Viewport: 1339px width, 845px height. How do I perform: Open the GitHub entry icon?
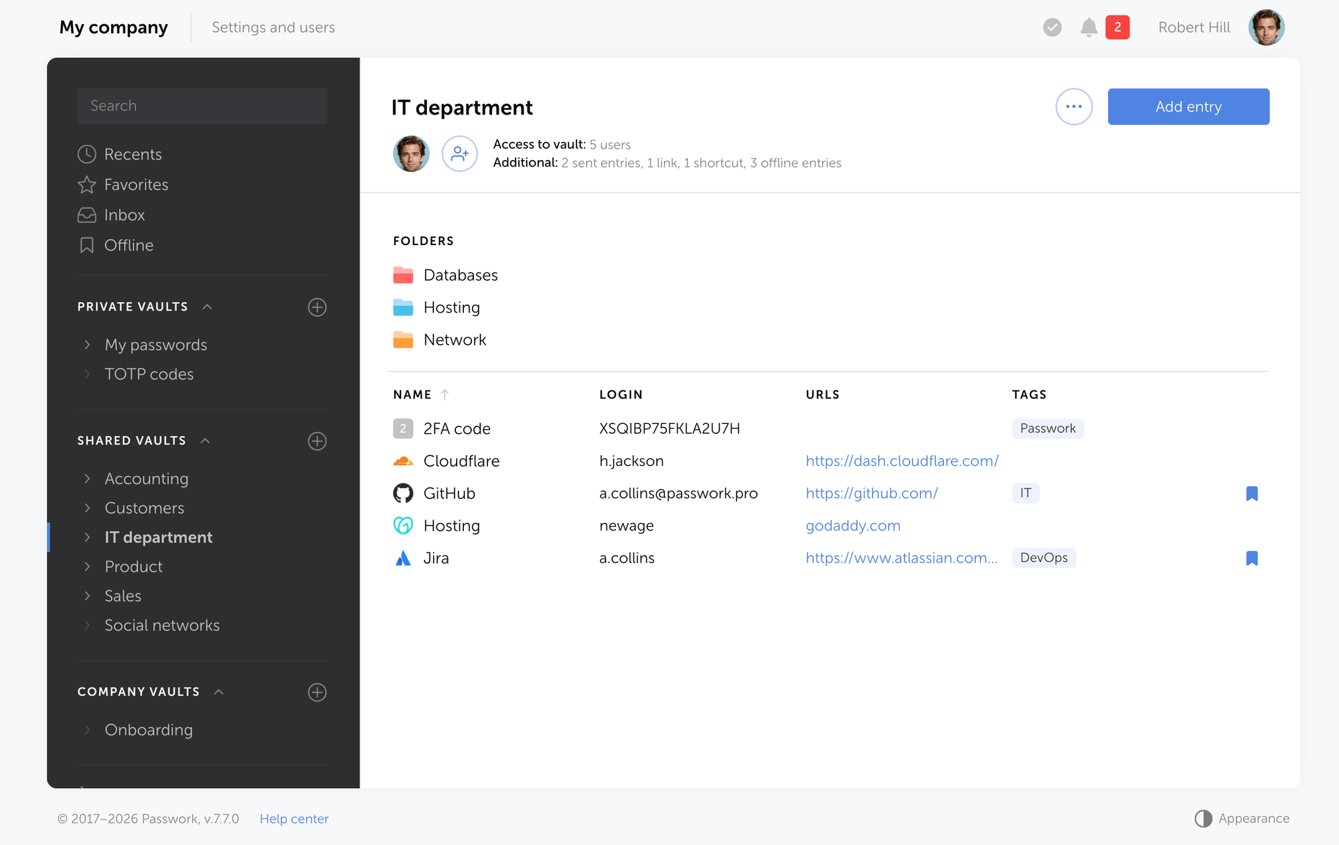pos(403,493)
